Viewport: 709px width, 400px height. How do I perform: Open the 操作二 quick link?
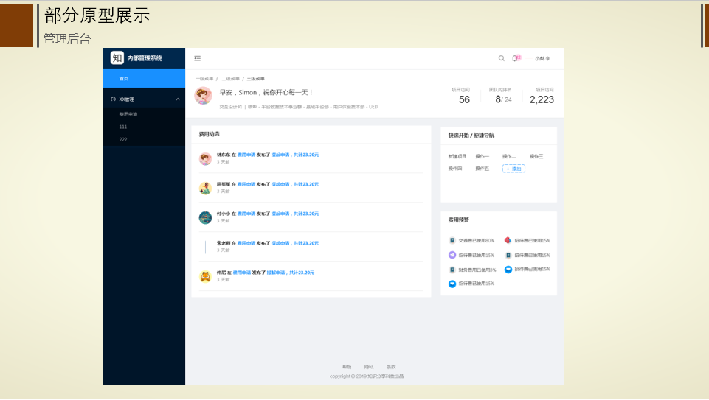[x=509, y=156]
